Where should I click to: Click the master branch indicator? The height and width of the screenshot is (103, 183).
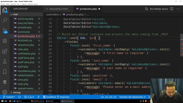[9, 97]
